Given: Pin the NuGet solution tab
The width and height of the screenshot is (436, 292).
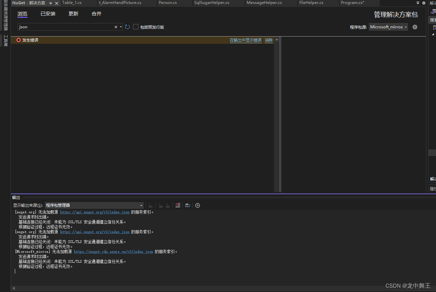Looking at the screenshot, I should click(x=51, y=3).
